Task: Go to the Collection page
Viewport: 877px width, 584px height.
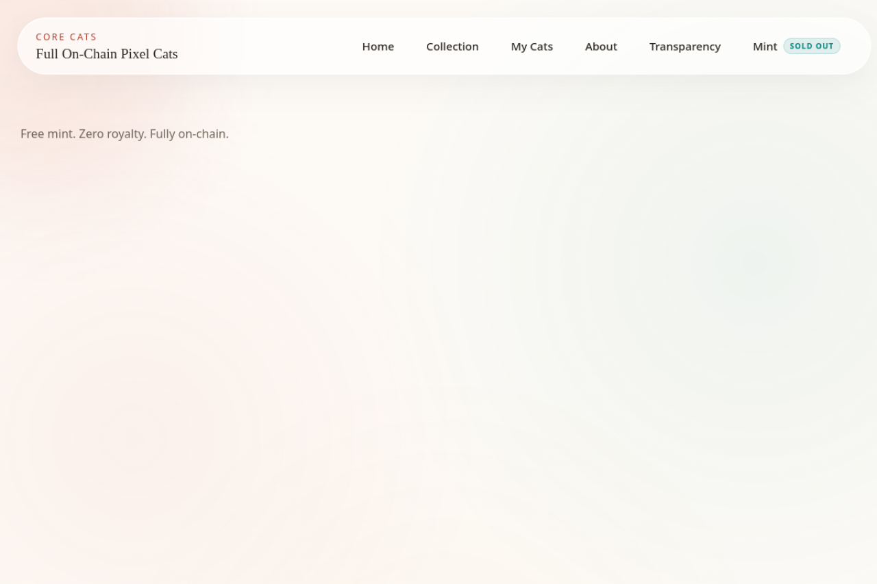Action: 452,47
